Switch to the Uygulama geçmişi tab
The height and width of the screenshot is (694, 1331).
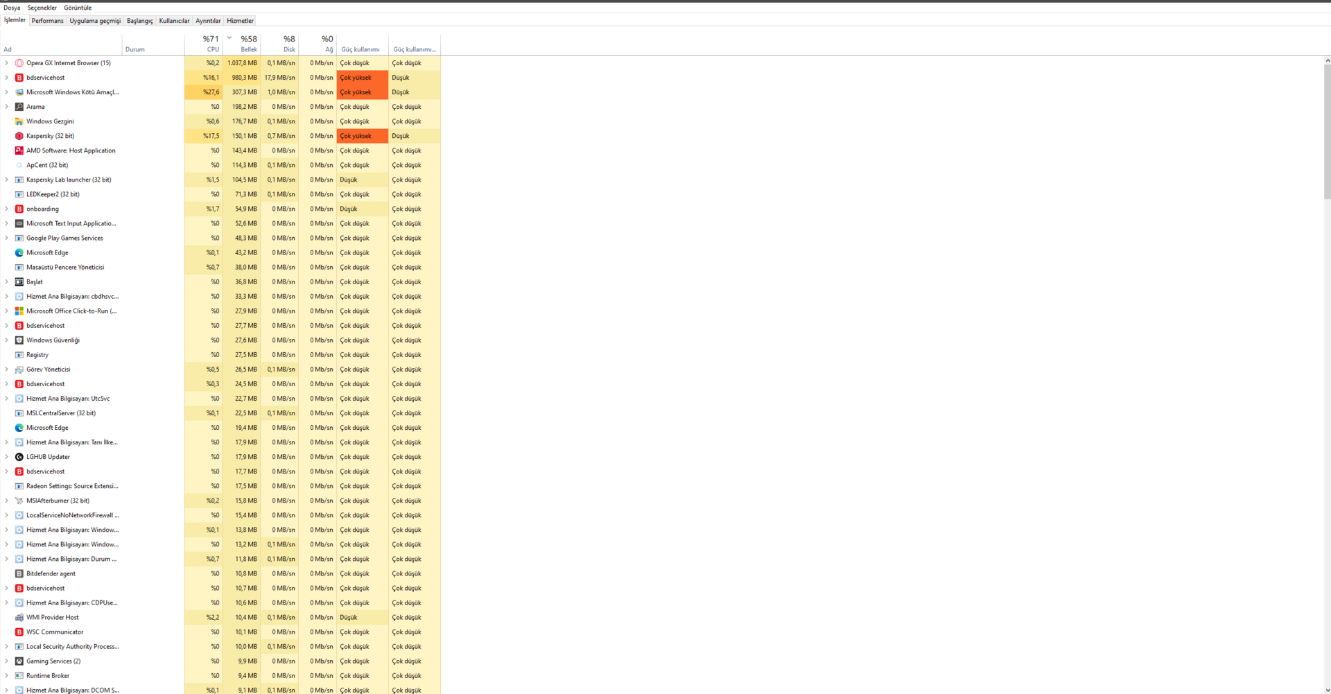click(x=95, y=21)
